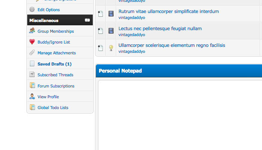
Task: Click the film icon beside Lectus nec thread
Action: pyautogui.click(x=111, y=31)
